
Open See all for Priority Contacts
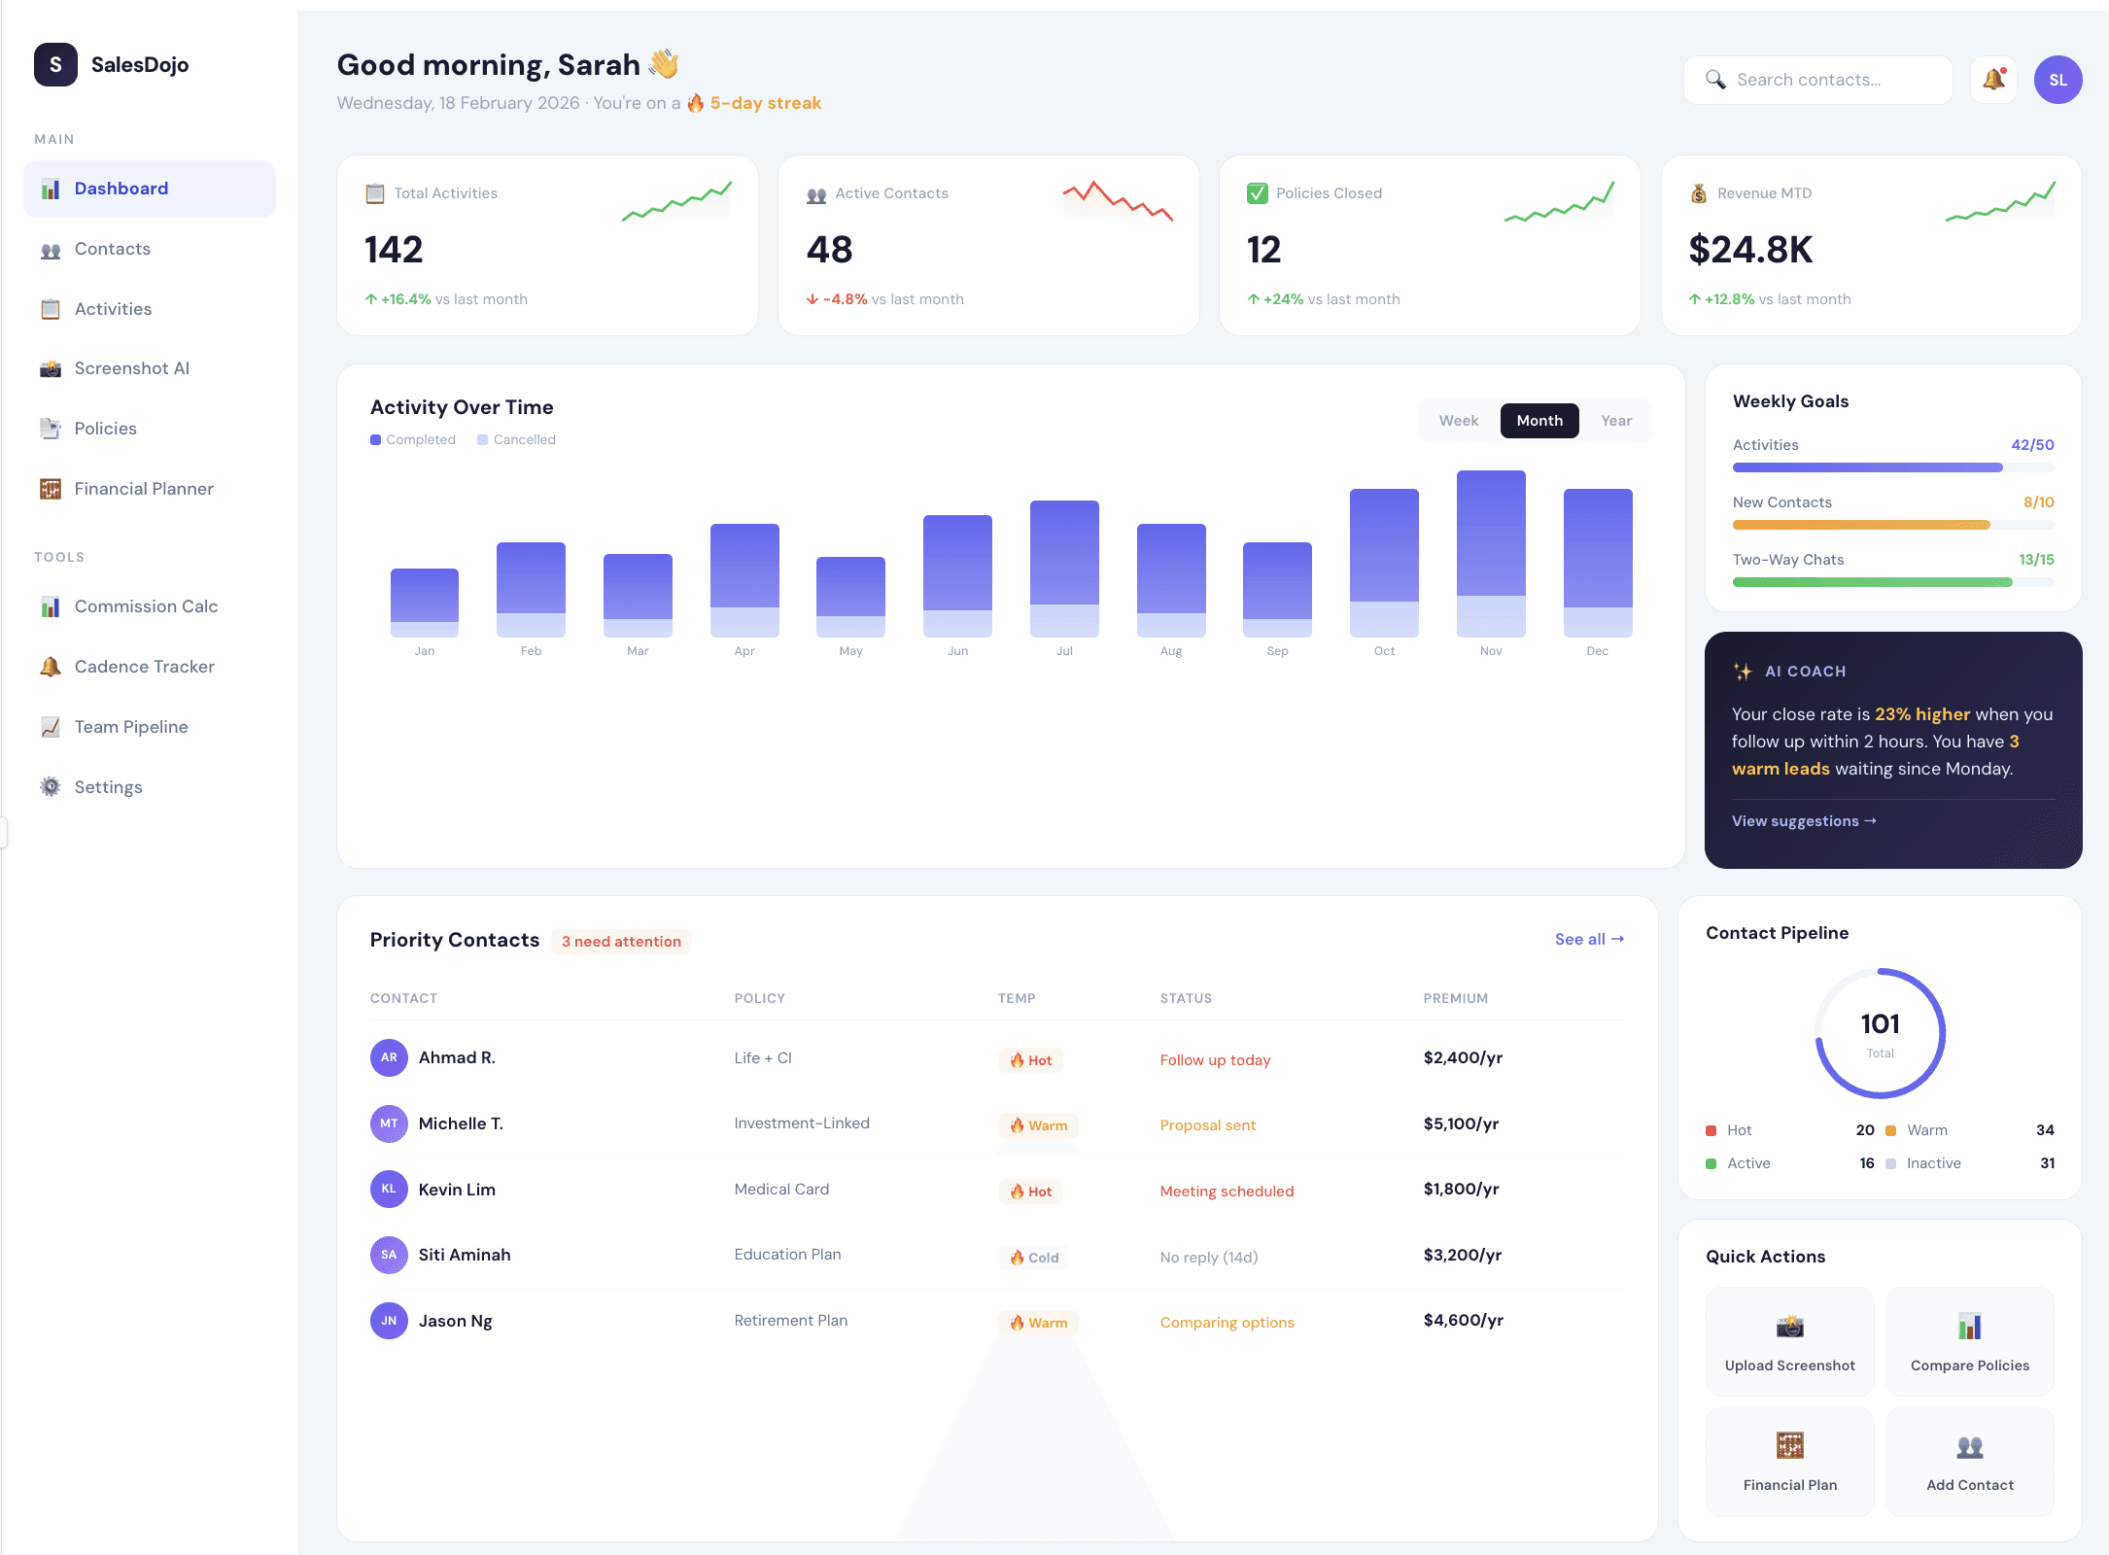click(x=1588, y=939)
